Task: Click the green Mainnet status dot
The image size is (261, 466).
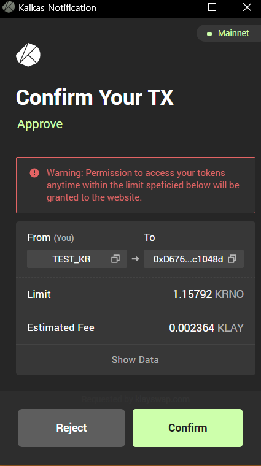Action: pyautogui.click(x=209, y=34)
